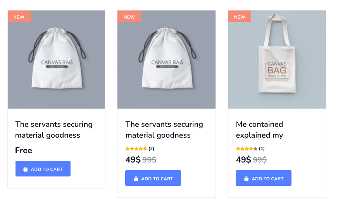Click the NEW badge on the middle product
The height and width of the screenshot is (204, 338).
tap(129, 17)
